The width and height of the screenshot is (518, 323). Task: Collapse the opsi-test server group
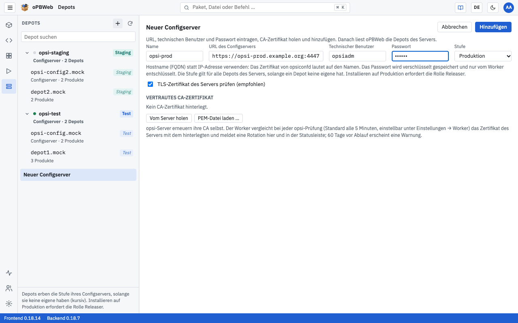pos(27,114)
